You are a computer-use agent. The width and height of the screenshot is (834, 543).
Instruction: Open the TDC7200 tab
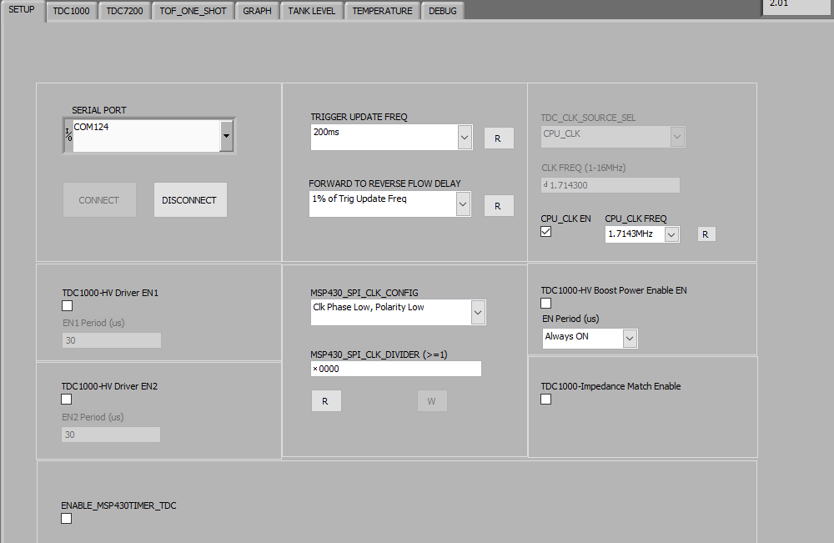point(124,11)
